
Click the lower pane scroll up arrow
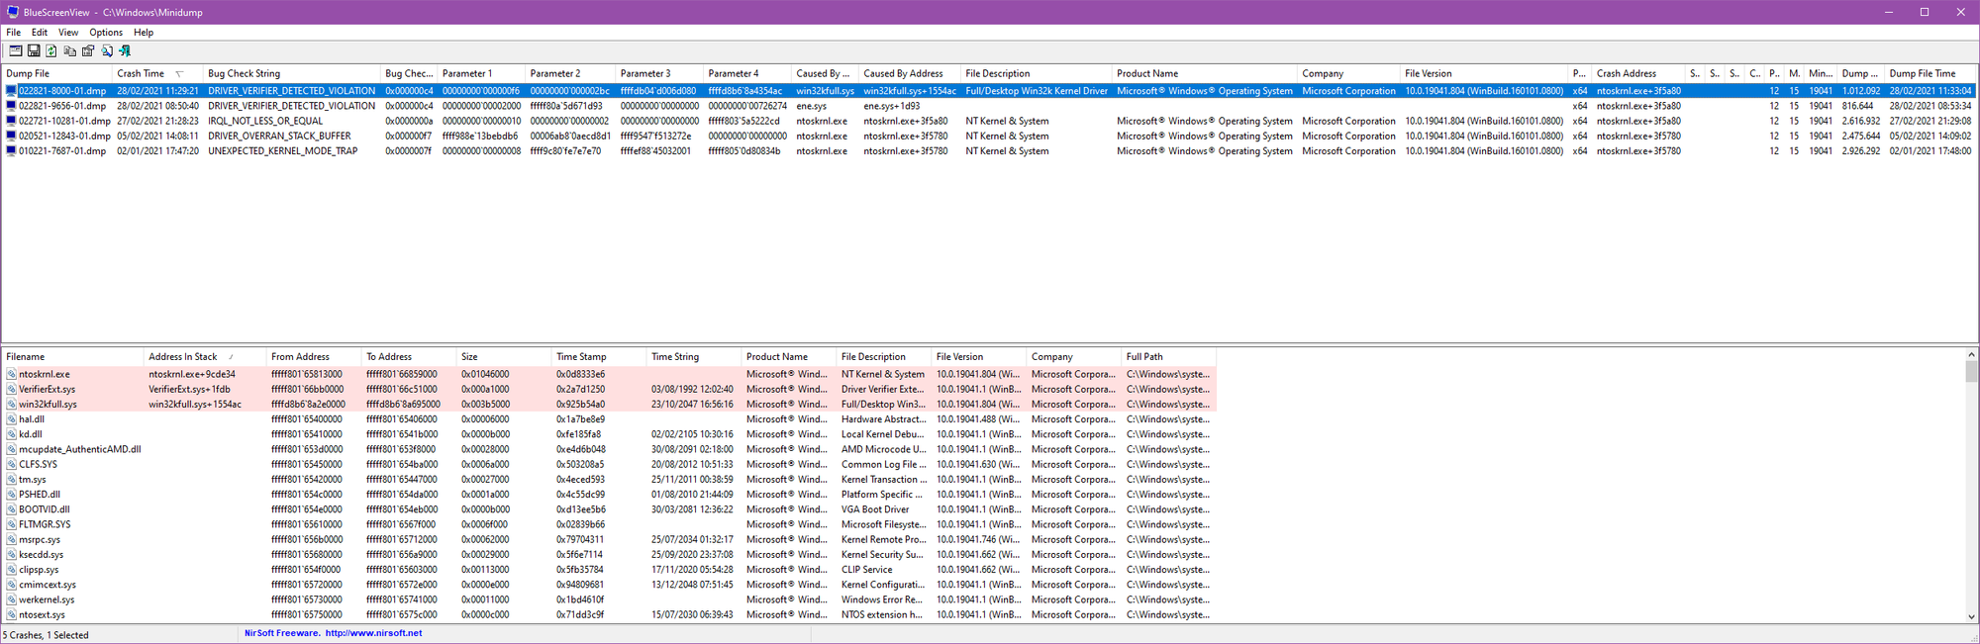[x=1971, y=355]
